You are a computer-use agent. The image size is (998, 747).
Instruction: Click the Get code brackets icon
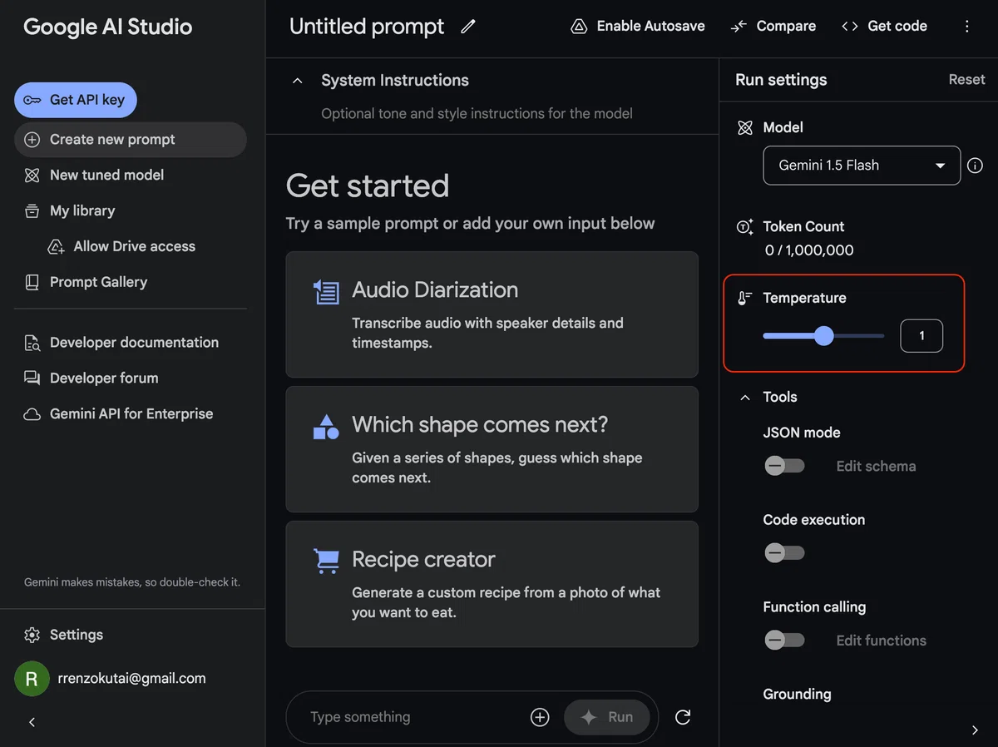849,27
